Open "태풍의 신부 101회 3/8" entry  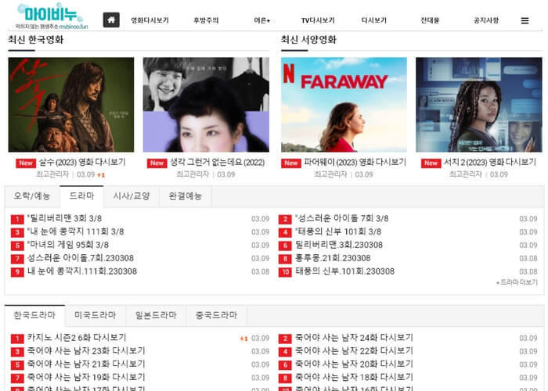(338, 231)
